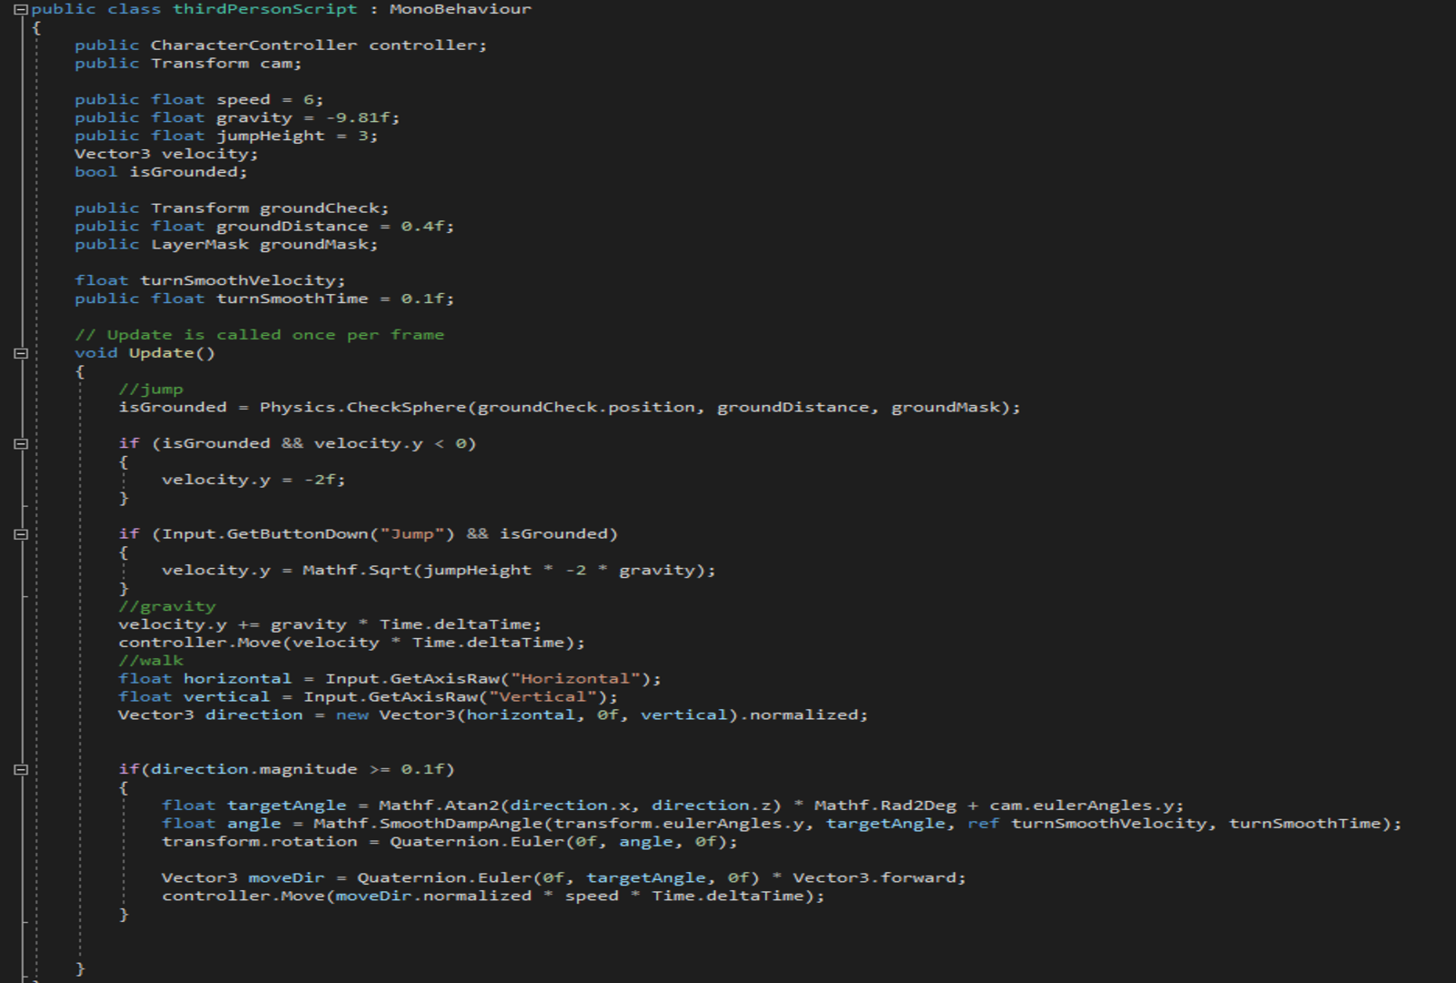Click the //gravity comment line
This screenshot has width=1456, height=983.
tap(167, 606)
